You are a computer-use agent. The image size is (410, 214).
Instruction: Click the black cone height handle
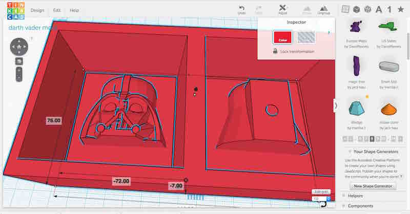click(195, 89)
